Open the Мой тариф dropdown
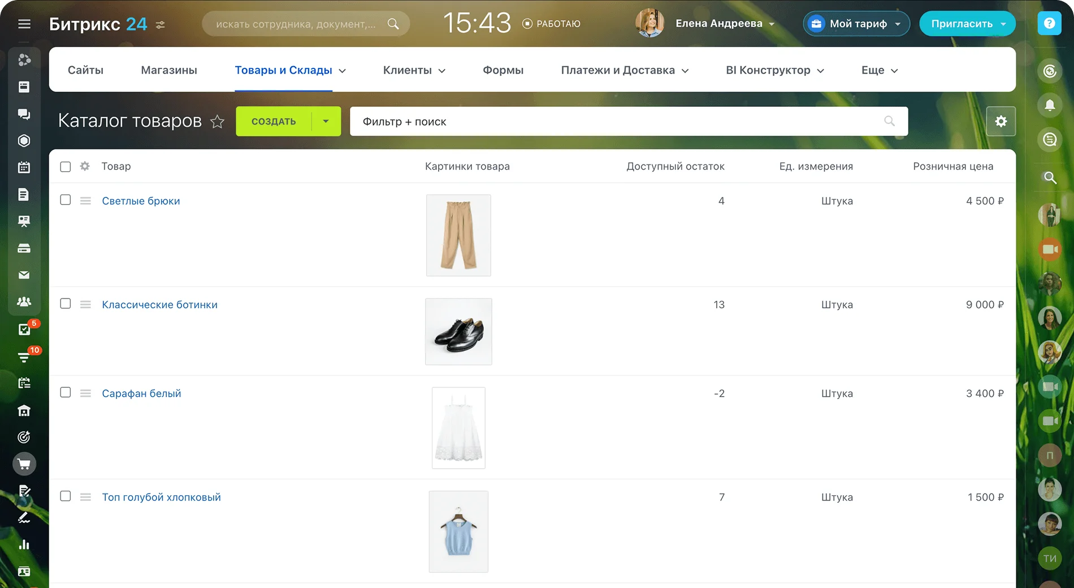 point(856,24)
